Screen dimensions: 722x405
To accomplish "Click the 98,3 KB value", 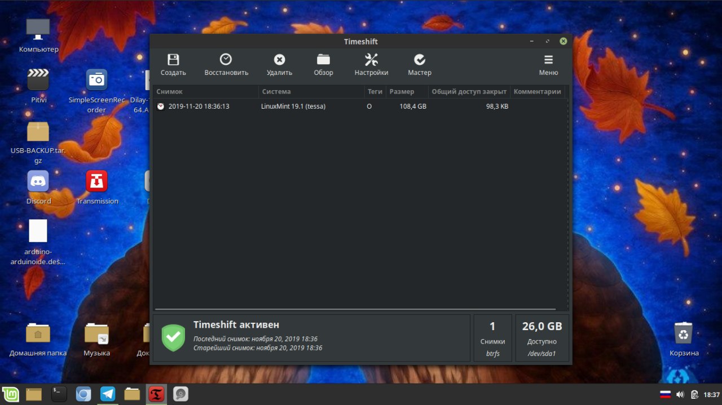I will coord(497,106).
